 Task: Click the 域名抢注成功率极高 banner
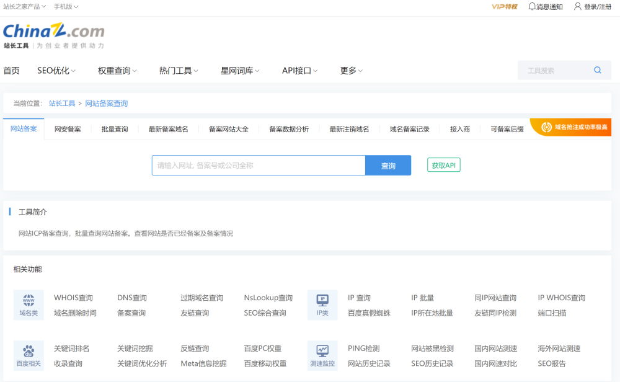pyautogui.click(x=575, y=127)
